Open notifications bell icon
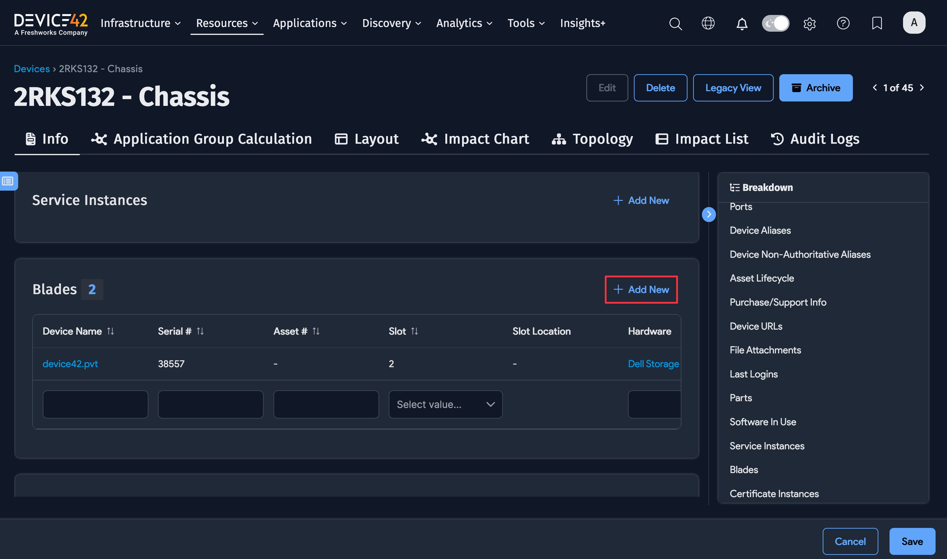947x559 pixels. point(741,23)
